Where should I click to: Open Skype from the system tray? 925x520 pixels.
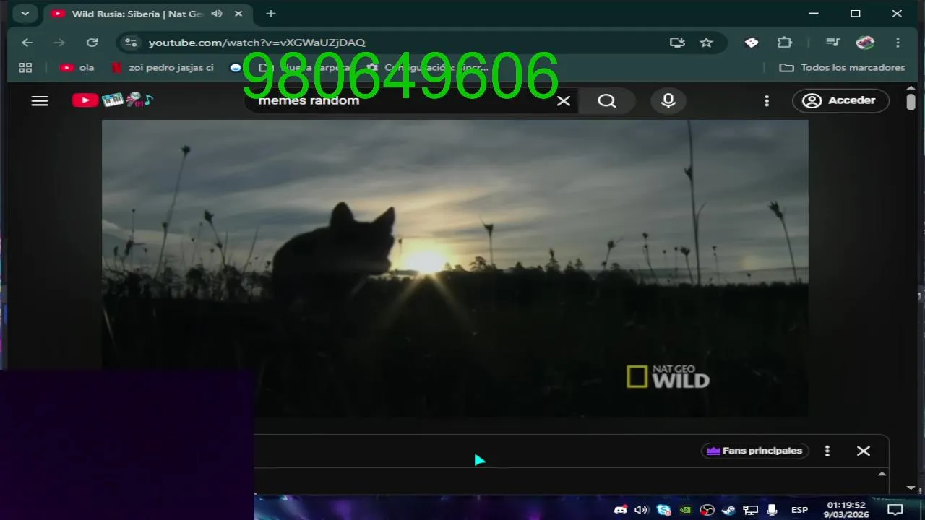[663, 510]
